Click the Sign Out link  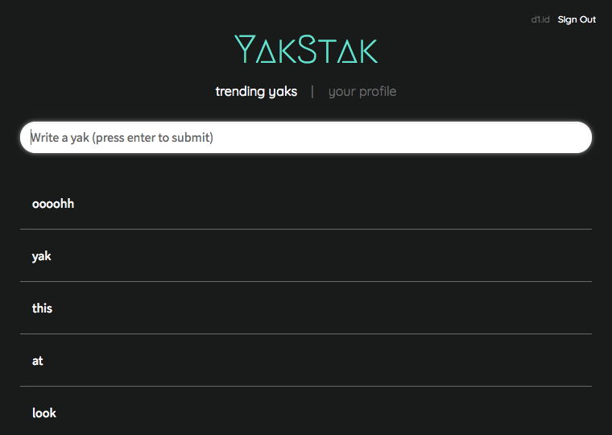(x=577, y=19)
